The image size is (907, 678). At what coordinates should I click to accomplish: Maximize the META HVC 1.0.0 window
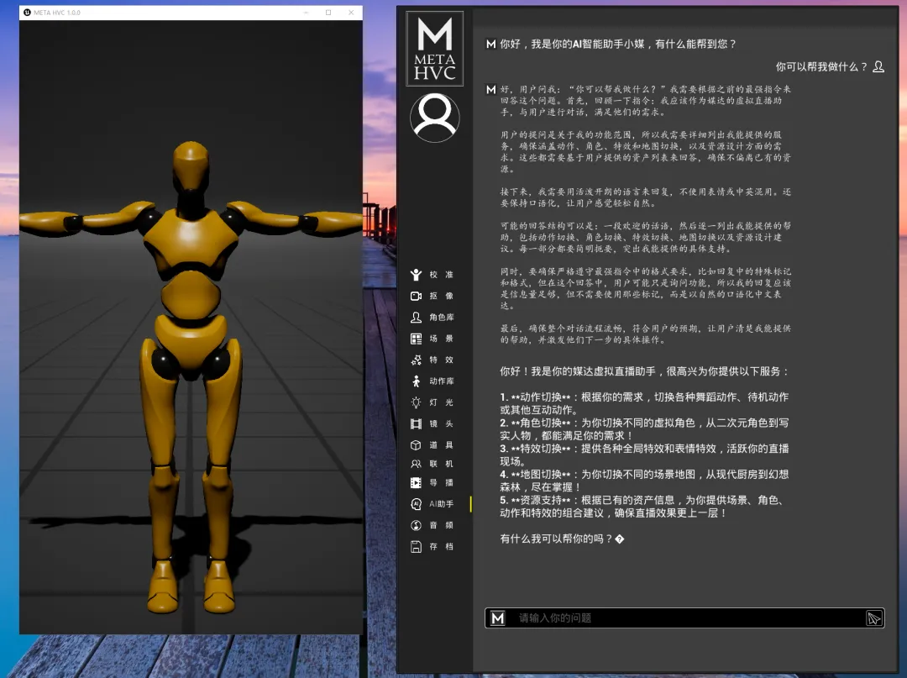coord(328,13)
